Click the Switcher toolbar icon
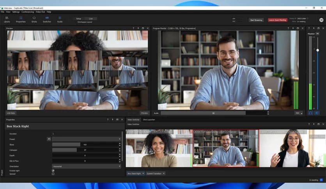This screenshot has height=189, width=326. point(47,20)
